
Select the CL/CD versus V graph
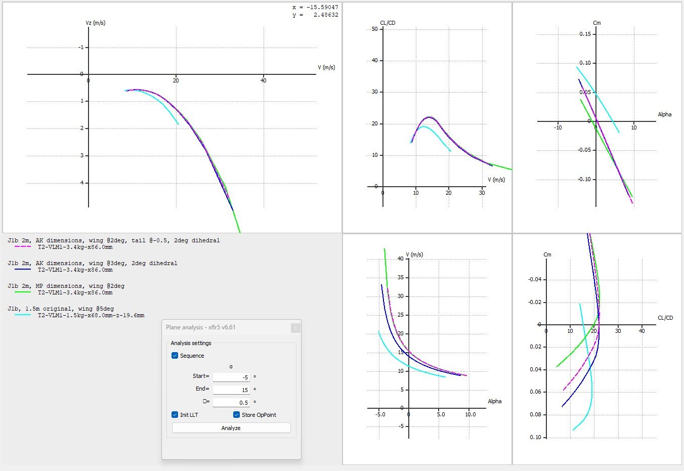427,117
